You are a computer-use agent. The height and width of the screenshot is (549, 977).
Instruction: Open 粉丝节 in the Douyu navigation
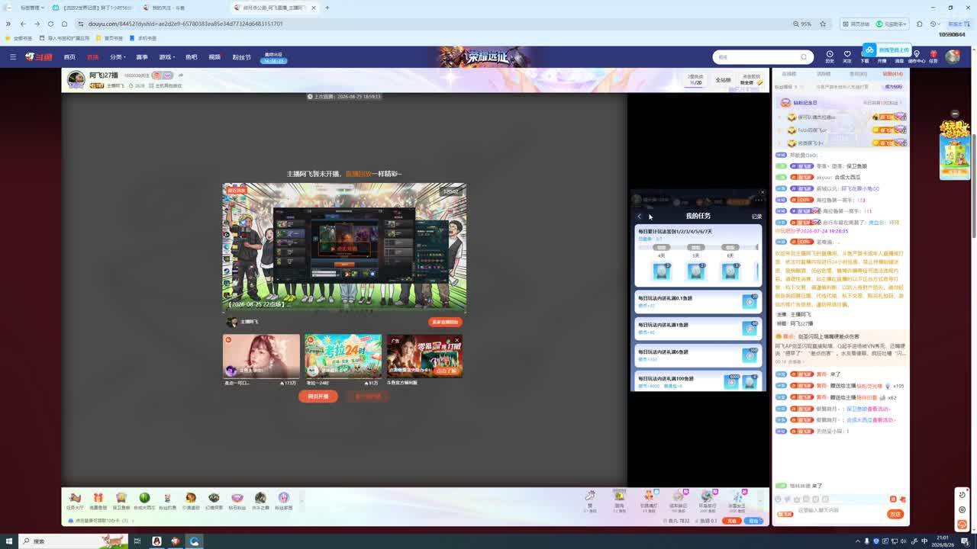(241, 57)
